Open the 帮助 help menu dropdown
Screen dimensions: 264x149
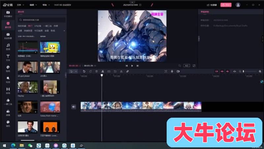click(46, 5)
